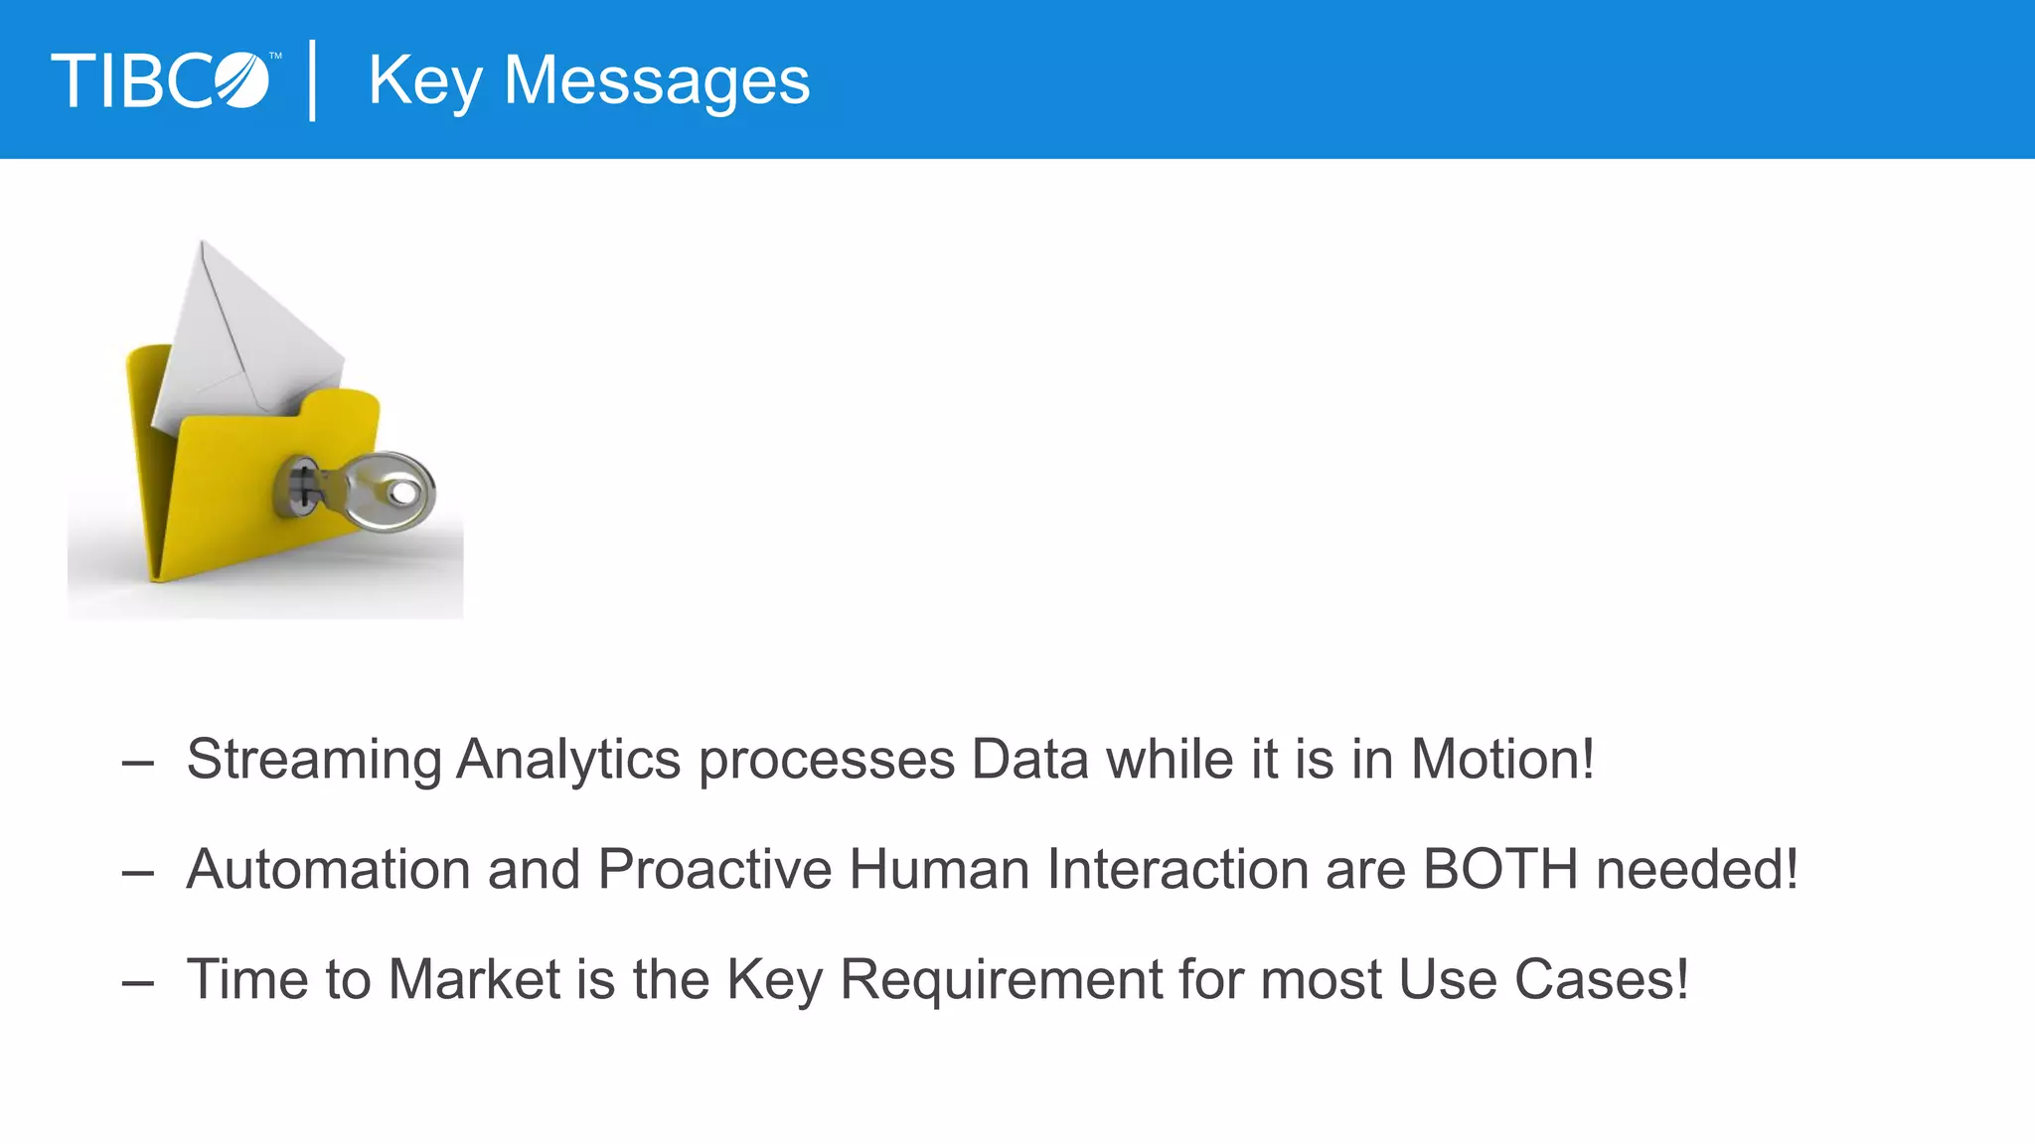Click the dash before "Streaming Analytics"
Viewport: 2035px width, 1144px height.
(137, 763)
